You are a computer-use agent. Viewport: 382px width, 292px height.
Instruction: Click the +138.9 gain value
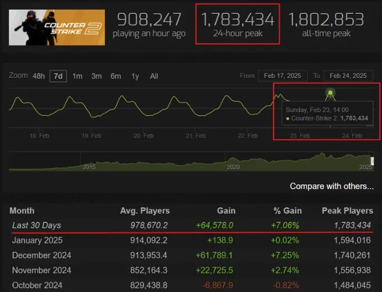pos(220,241)
